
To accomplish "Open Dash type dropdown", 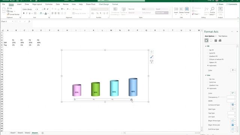I will point(233,109).
